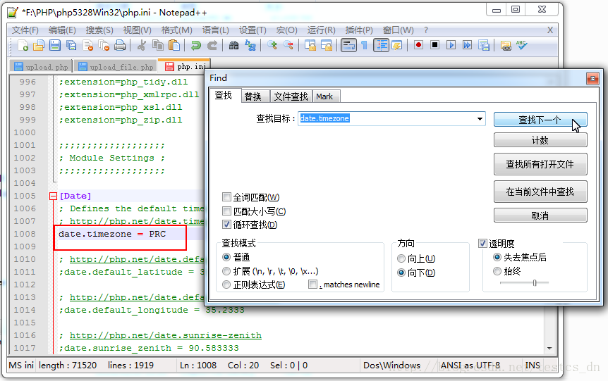Undo with the green arrow icon
608x381 pixels.
click(x=196, y=45)
